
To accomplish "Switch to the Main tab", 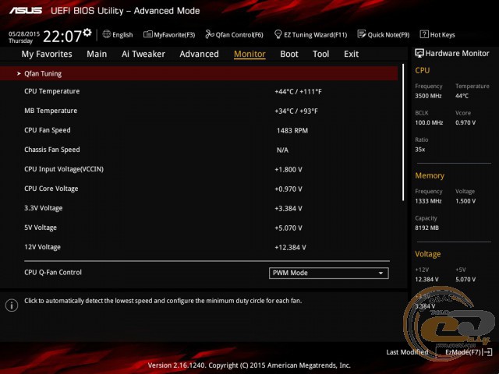I will (x=97, y=54).
